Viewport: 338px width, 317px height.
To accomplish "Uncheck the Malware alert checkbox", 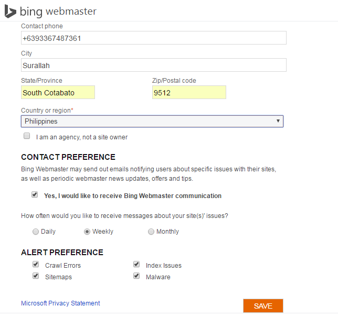I will pyautogui.click(x=136, y=276).
